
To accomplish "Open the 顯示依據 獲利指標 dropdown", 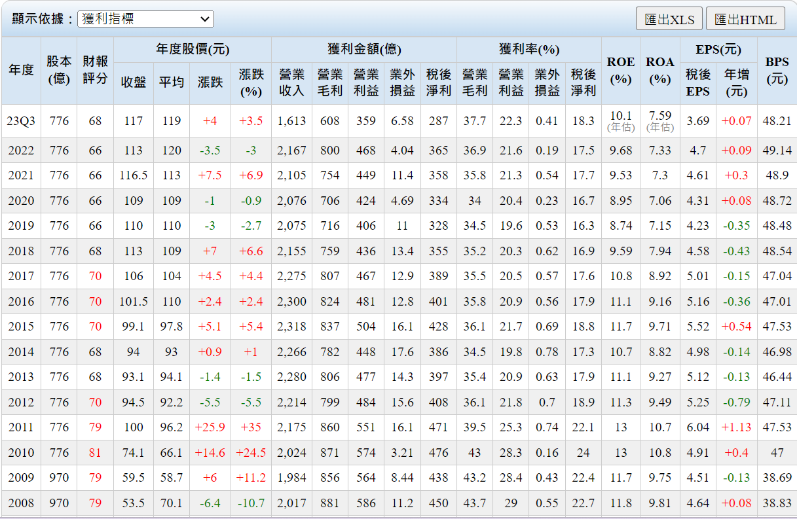I will (145, 19).
